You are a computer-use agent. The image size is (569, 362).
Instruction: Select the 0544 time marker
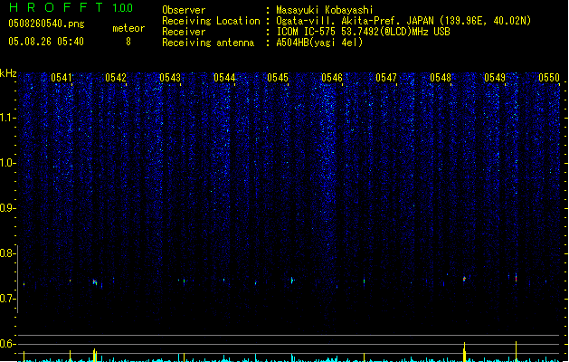pyautogui.click(x=224, y=78)
